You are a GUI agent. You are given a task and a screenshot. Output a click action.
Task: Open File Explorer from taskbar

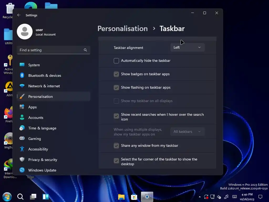tap(121, 197)
